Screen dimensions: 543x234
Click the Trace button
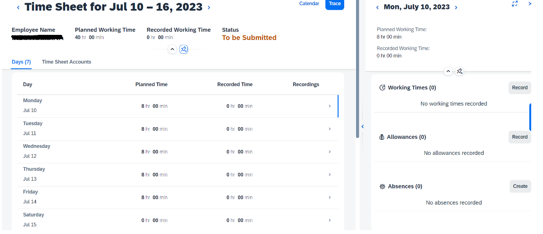[x=334, y=4]
